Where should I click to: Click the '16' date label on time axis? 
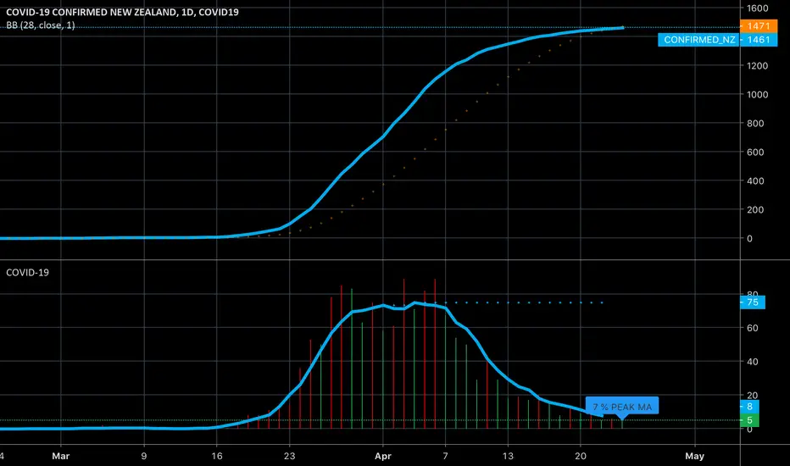click(217, 457)
